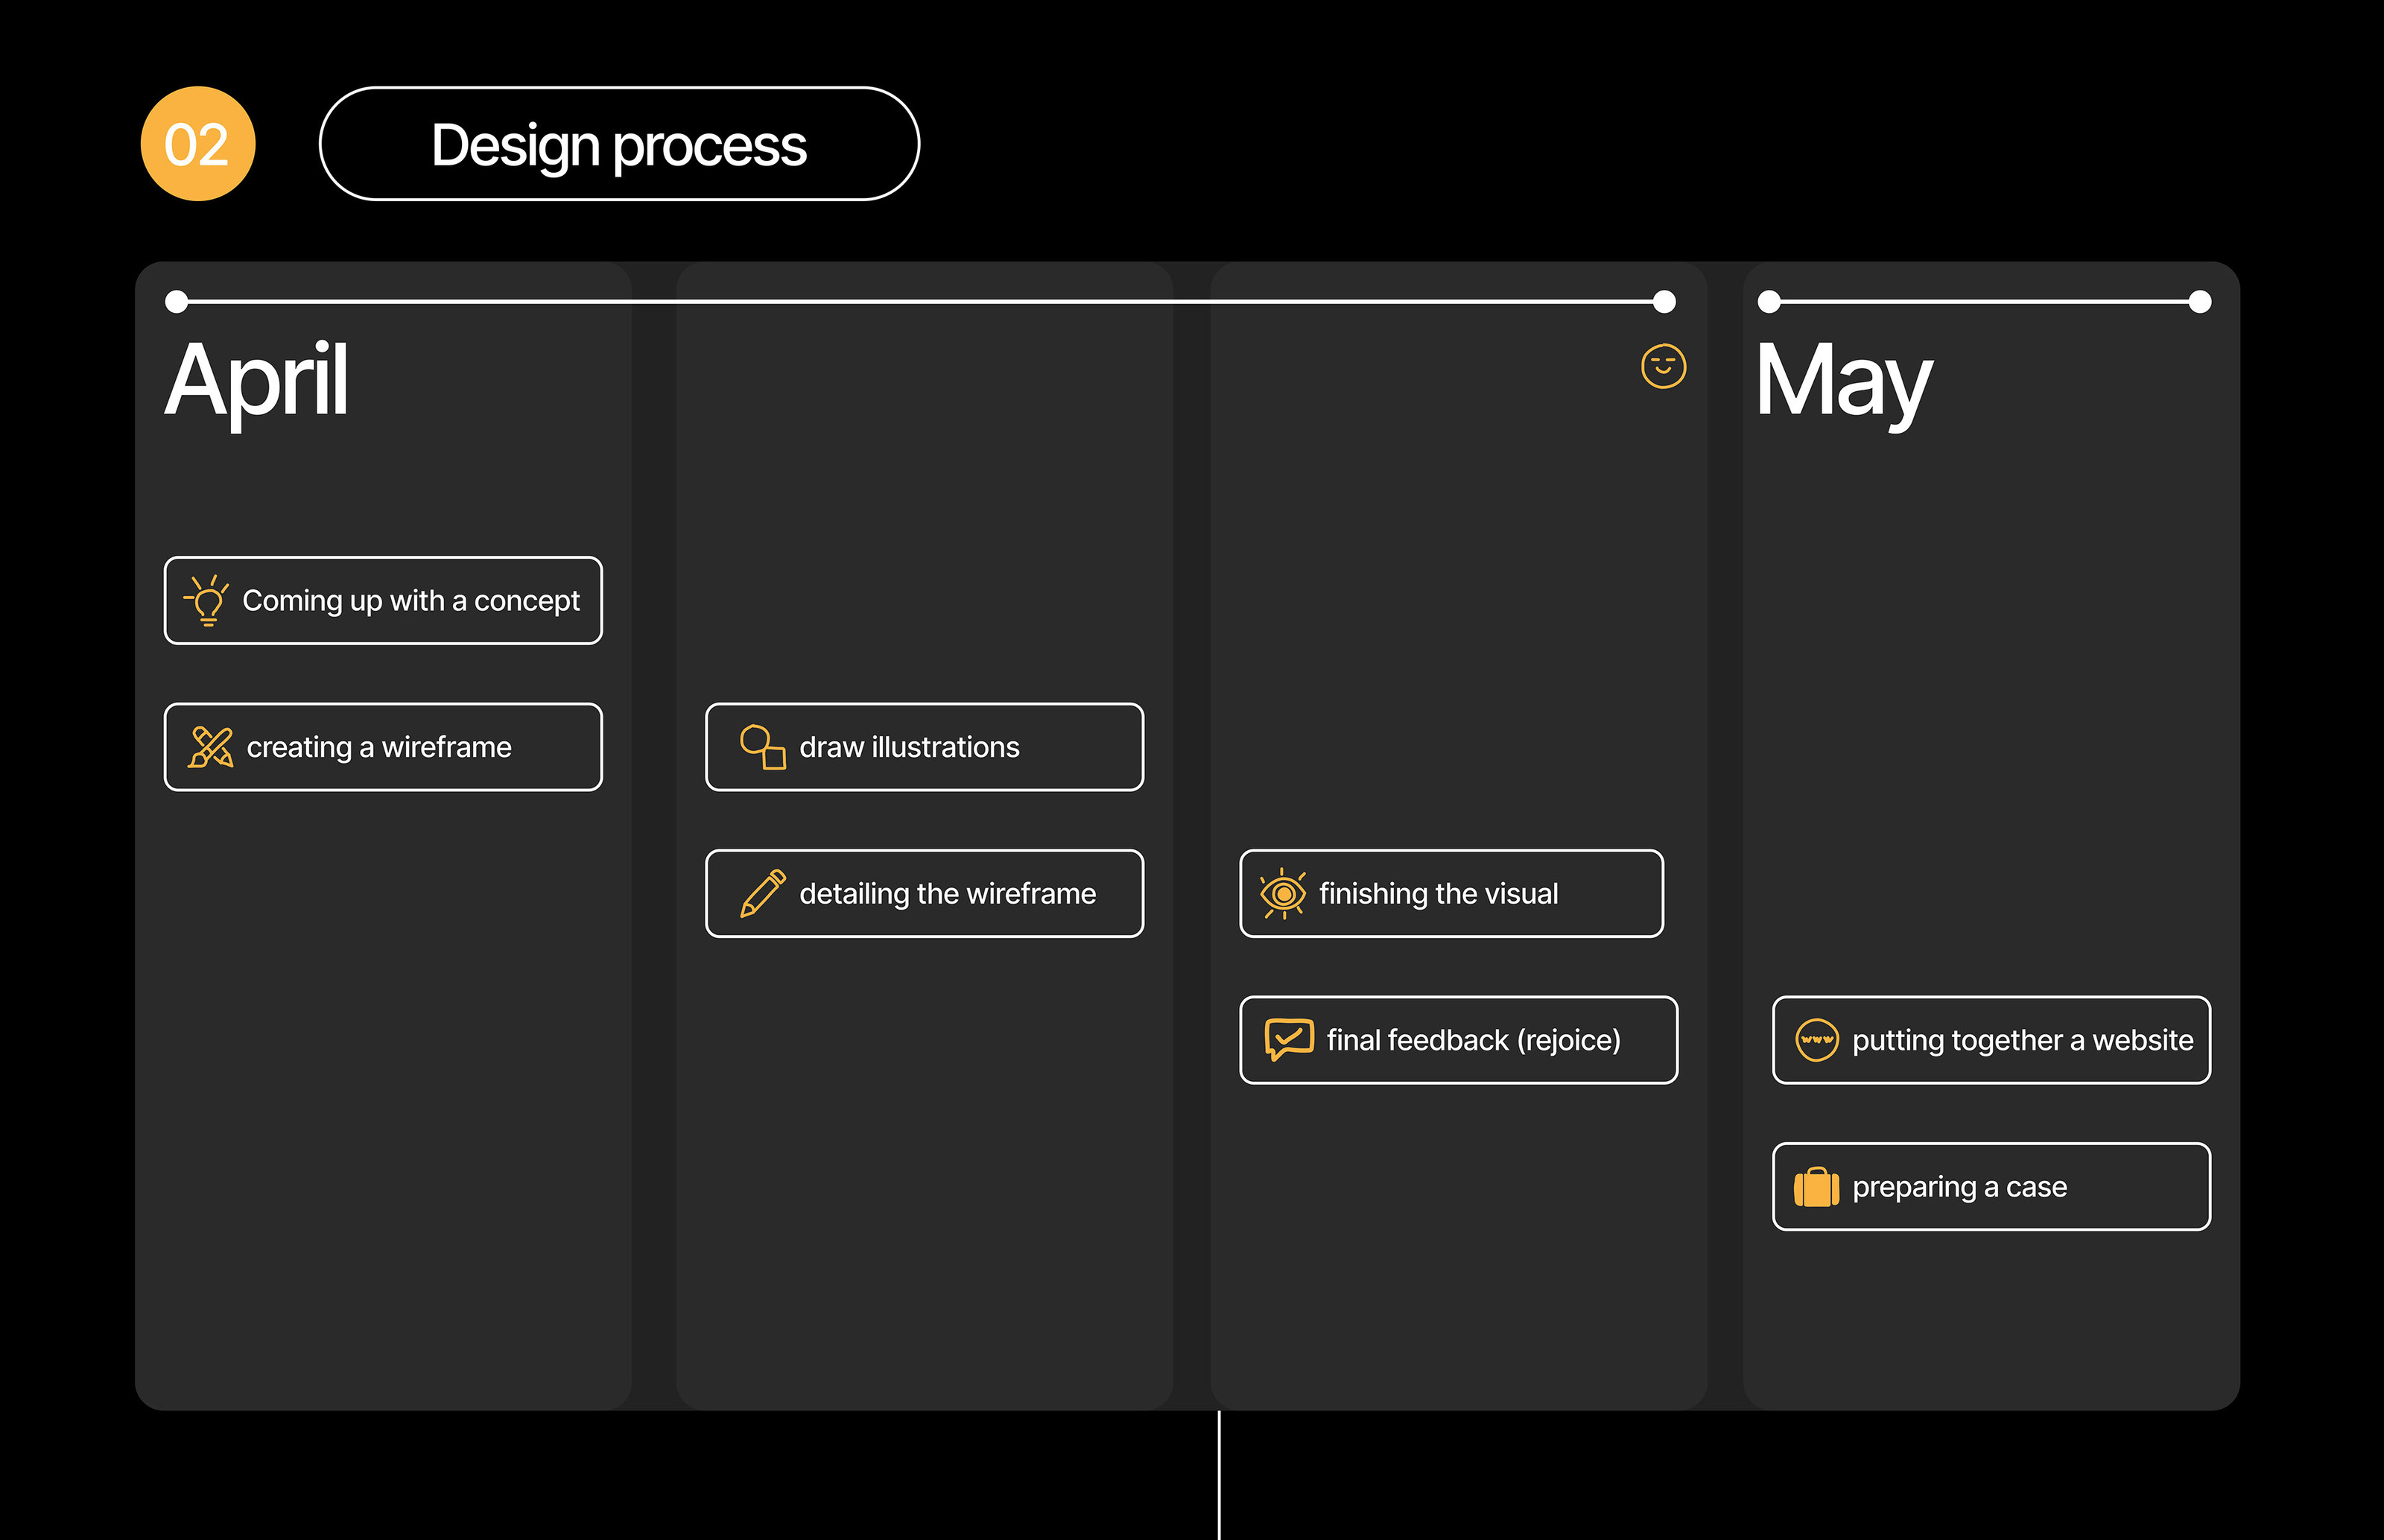Click April timeline end dot near smiley

[1664, 301]
